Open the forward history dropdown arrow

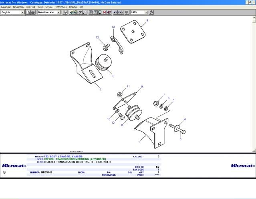123,12
